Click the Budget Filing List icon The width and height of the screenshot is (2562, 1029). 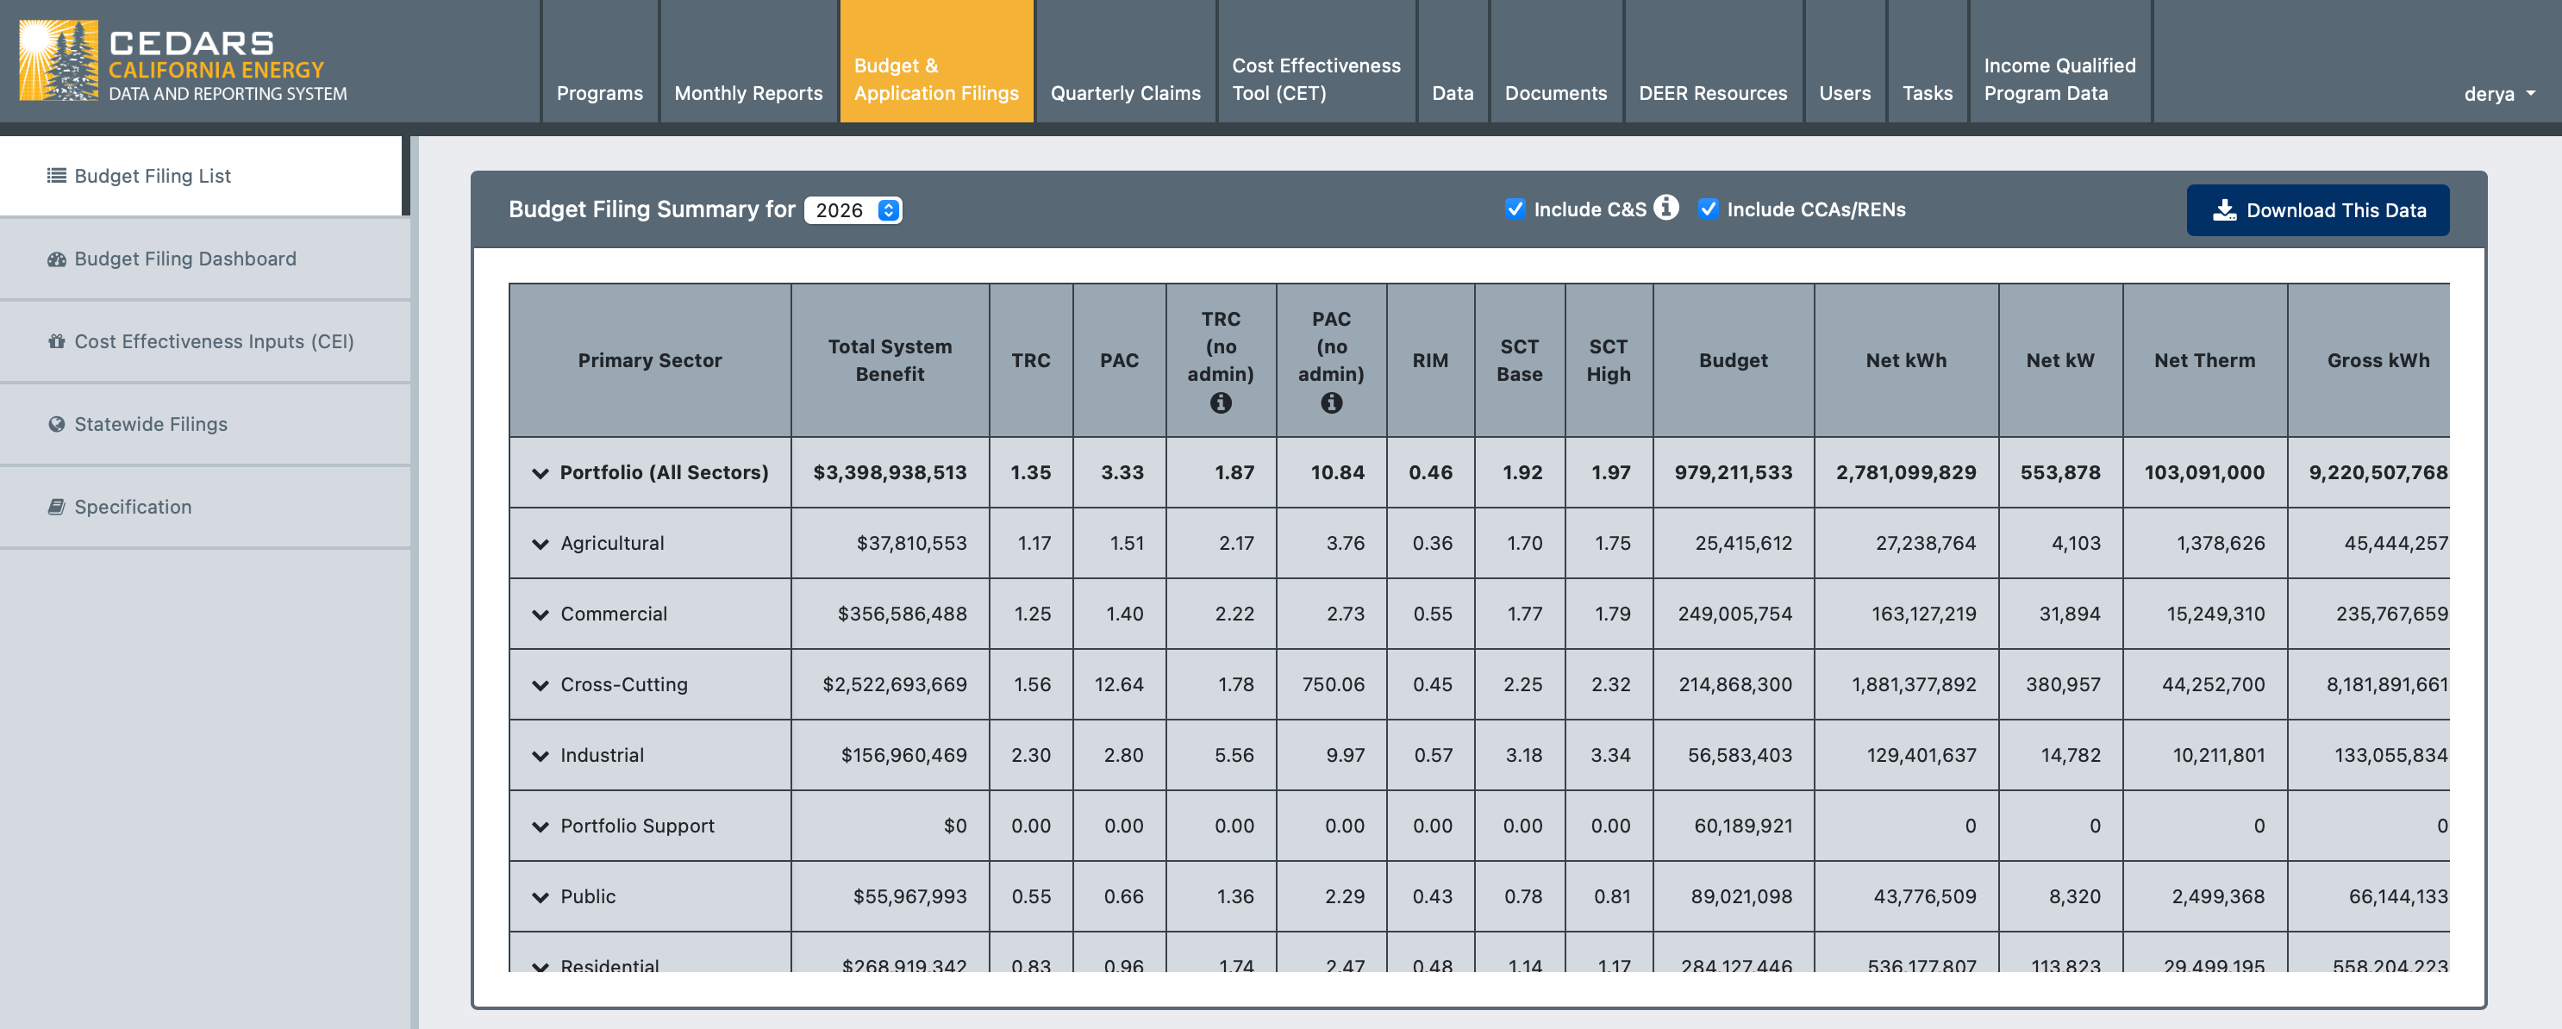[x=57, y=176]
